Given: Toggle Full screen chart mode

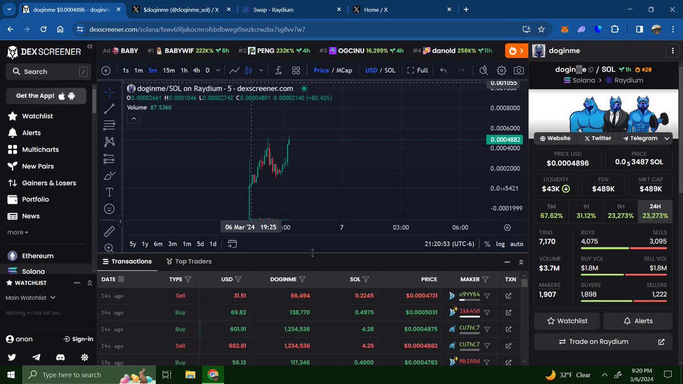Looking at the screenshot, I should 418,71.
